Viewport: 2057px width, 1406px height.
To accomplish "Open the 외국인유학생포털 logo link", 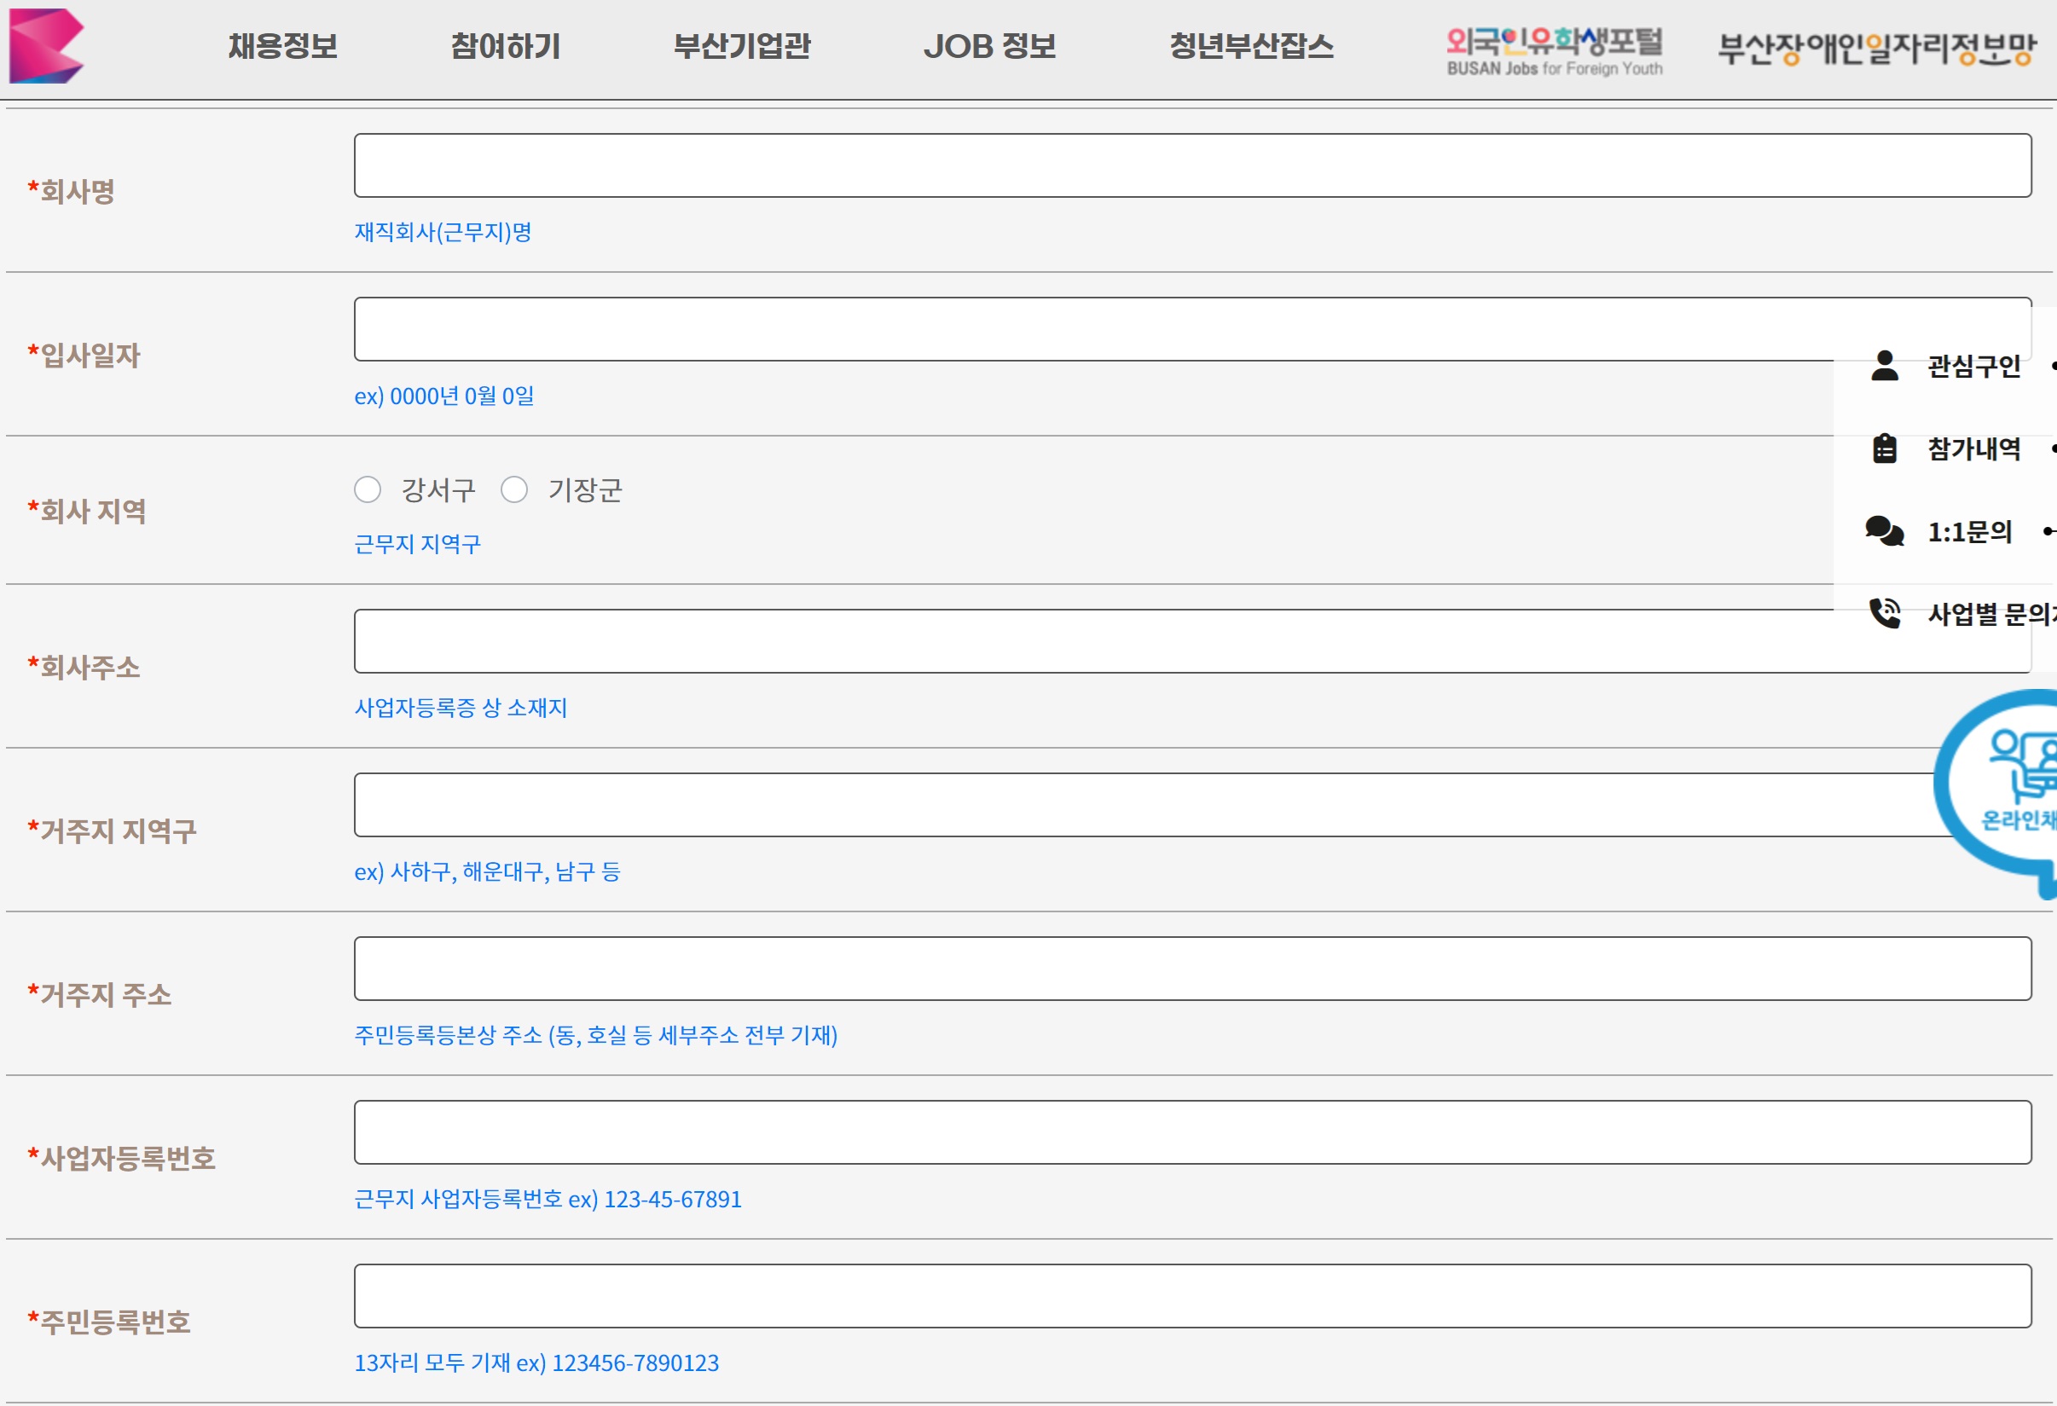I will tap(1554, 50).
